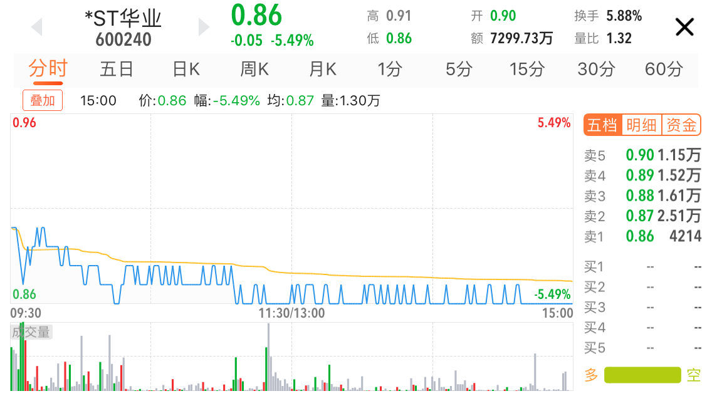Click the 0.96 upper price axis label
The image size is (712, 401).
point(24,123)
